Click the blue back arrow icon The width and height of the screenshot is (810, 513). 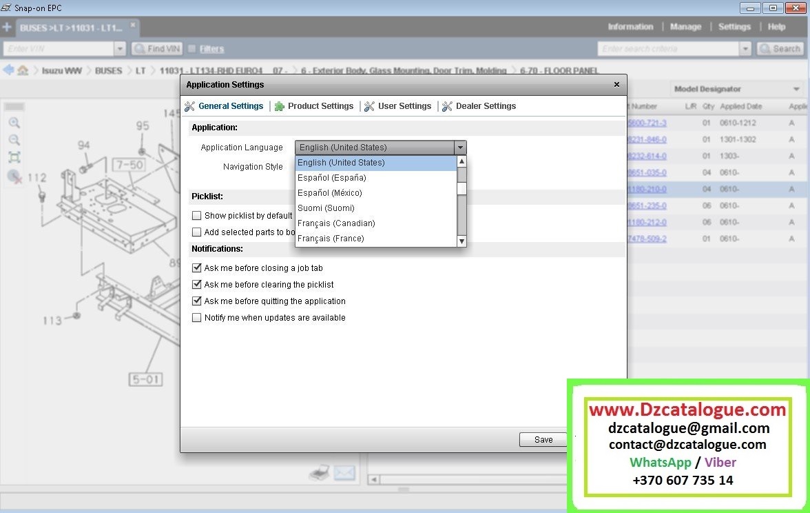[8, 70]
